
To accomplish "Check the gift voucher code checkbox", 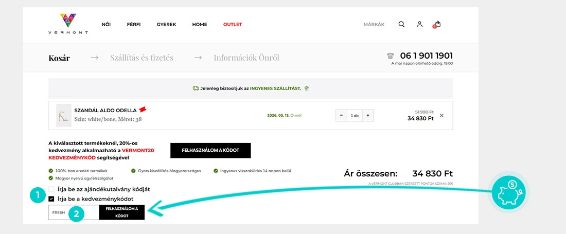I will pyautogui.click(x=51, y=189).
